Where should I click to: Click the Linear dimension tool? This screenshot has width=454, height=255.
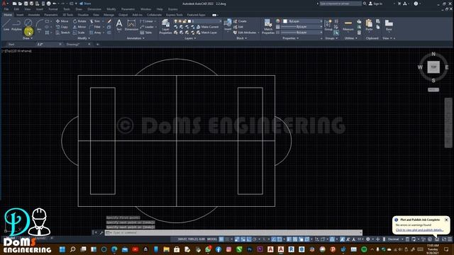pyautogui.click(x=147, y=21)
